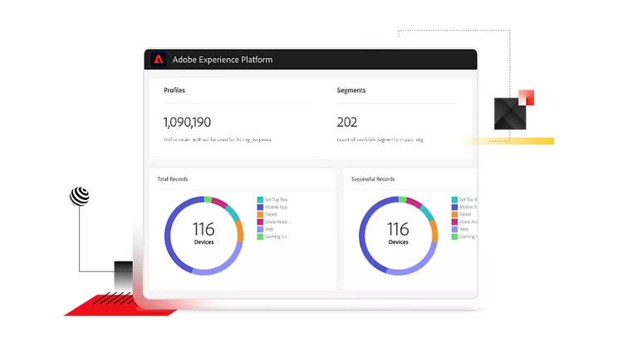Select the Profiles card heading
The height and width of the screenshot is (351, 623).
174,90
